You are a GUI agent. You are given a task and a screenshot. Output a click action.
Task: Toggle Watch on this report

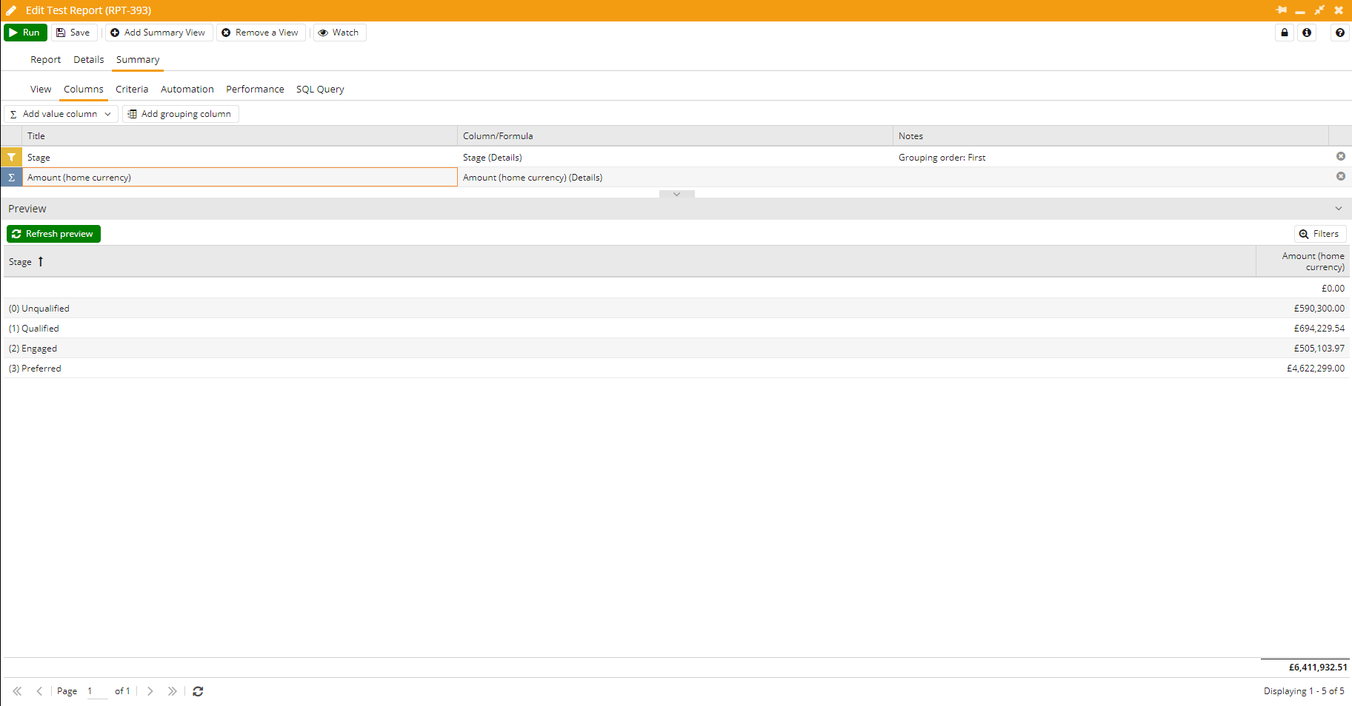click(339, 33)
